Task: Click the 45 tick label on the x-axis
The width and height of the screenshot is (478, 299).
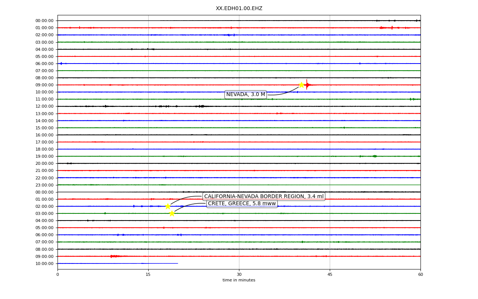Action: click(x=330, y=275)
